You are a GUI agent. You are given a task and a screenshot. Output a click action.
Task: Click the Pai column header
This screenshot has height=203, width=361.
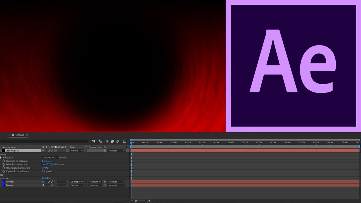point(105,147)
